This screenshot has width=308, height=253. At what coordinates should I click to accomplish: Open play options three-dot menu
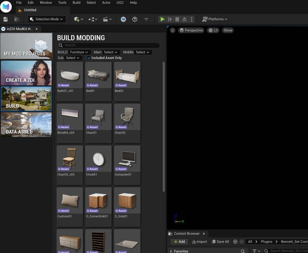pos(191,19)
